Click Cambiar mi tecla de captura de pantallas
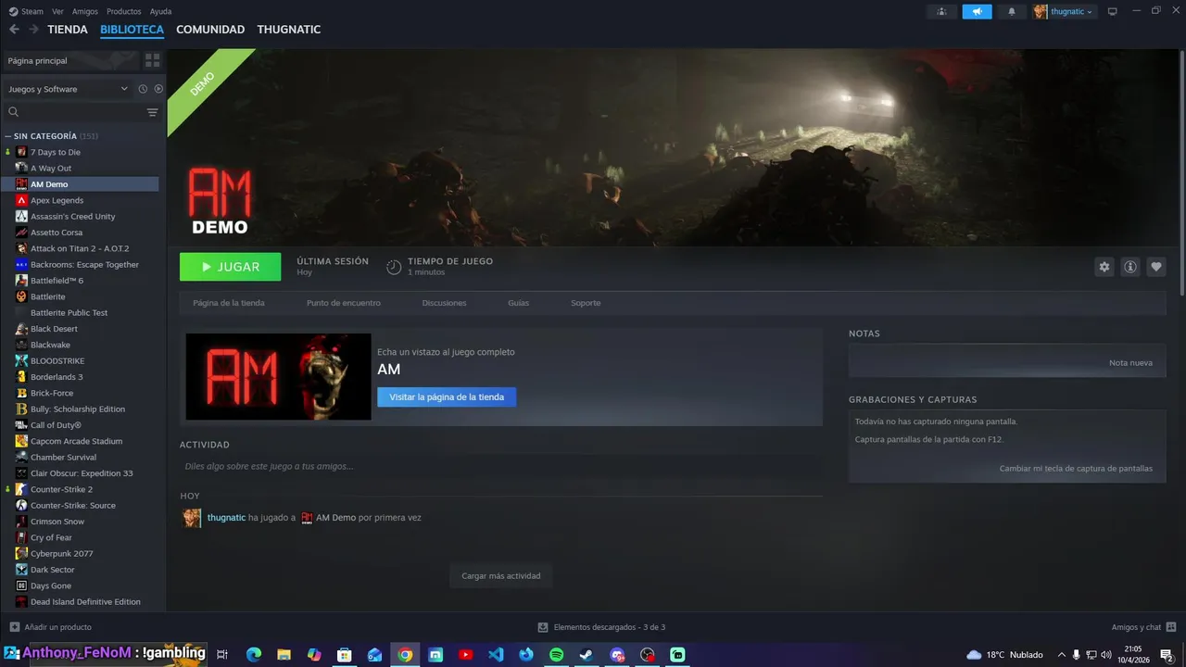Viewport: 1186px width, 667px height. click(x=1076, y=468)
